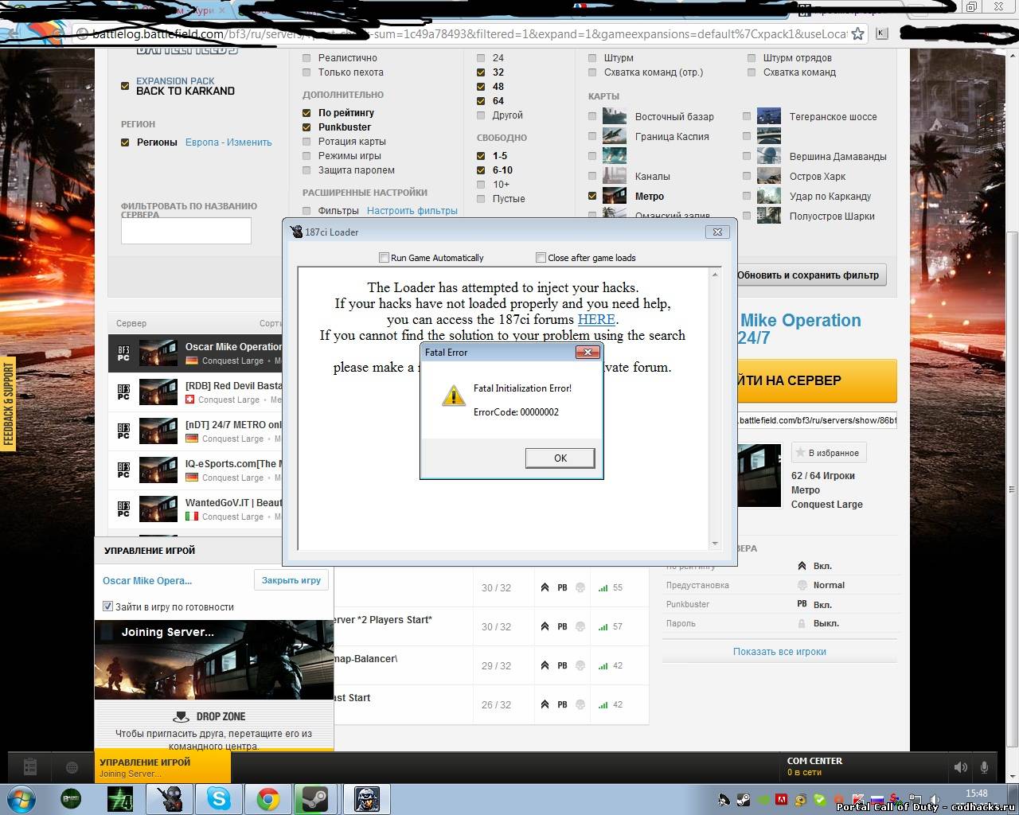This screenshot has height=815, width=1019.
Task: Uncheck the 1-5 free slots filter
Action: (481, 156)
